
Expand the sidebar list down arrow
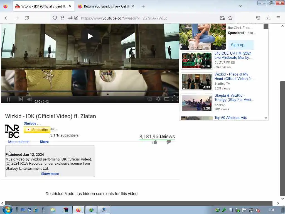[266, 118]
